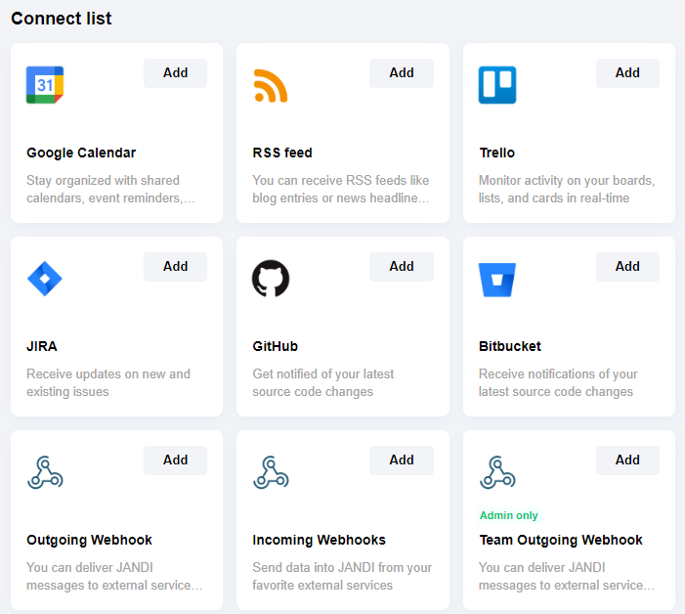
Task: Click the orange RSS feed icon
Action: (x=271, y=85)
